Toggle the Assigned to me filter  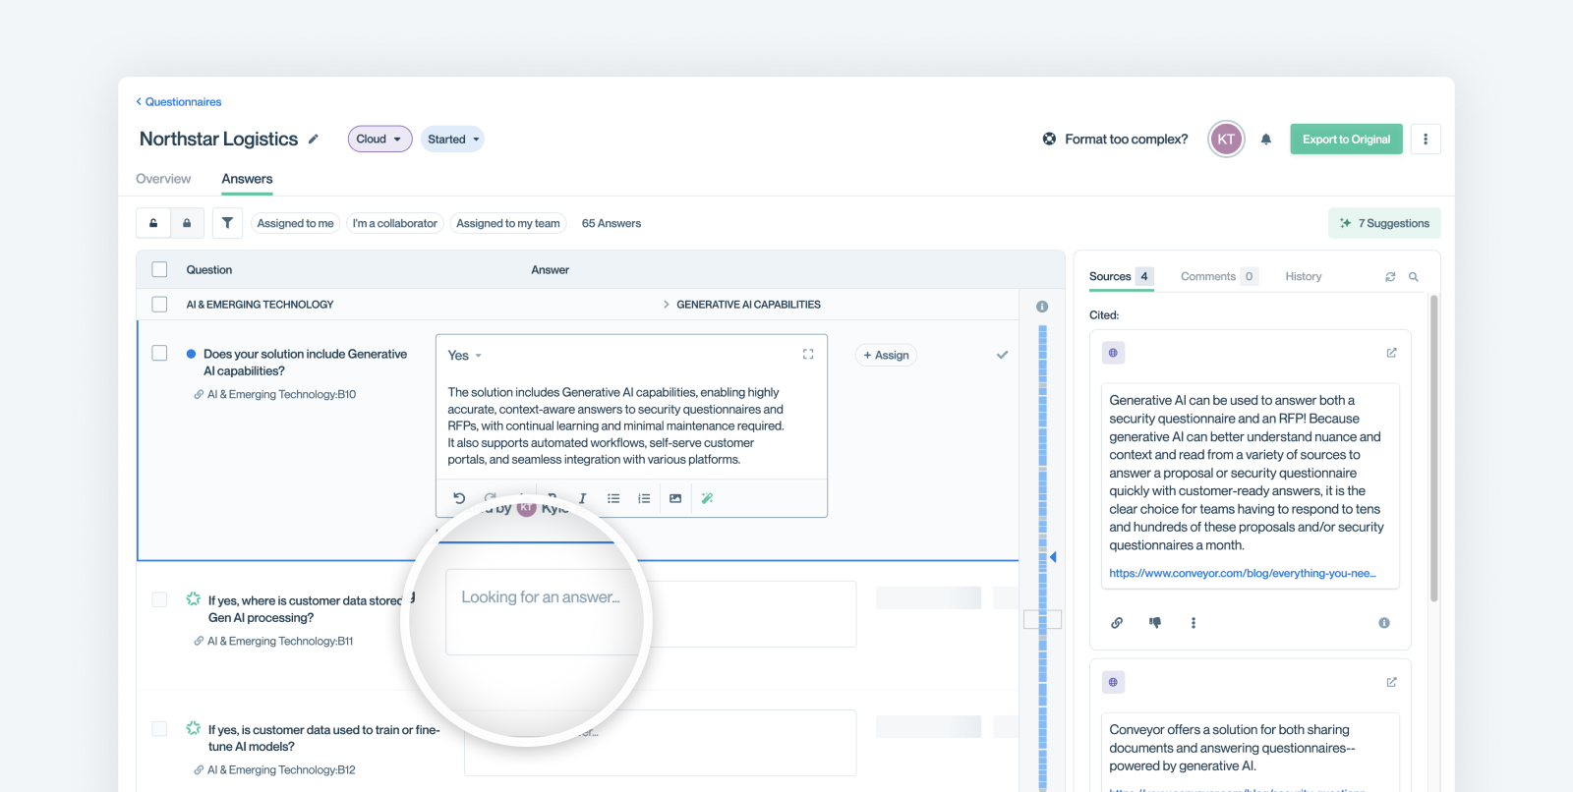coord(295,223)
